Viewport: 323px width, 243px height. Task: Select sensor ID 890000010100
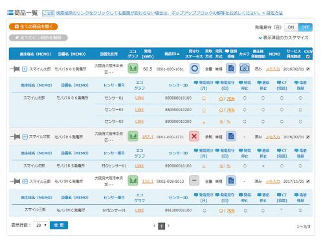(x=178, y=166)
